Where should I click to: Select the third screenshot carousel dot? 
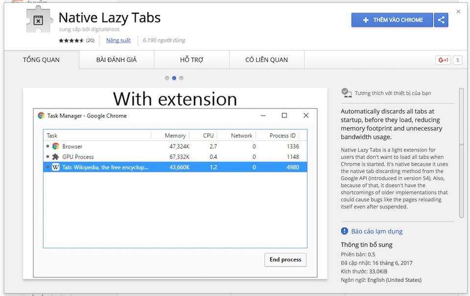(x=181, y=78)
